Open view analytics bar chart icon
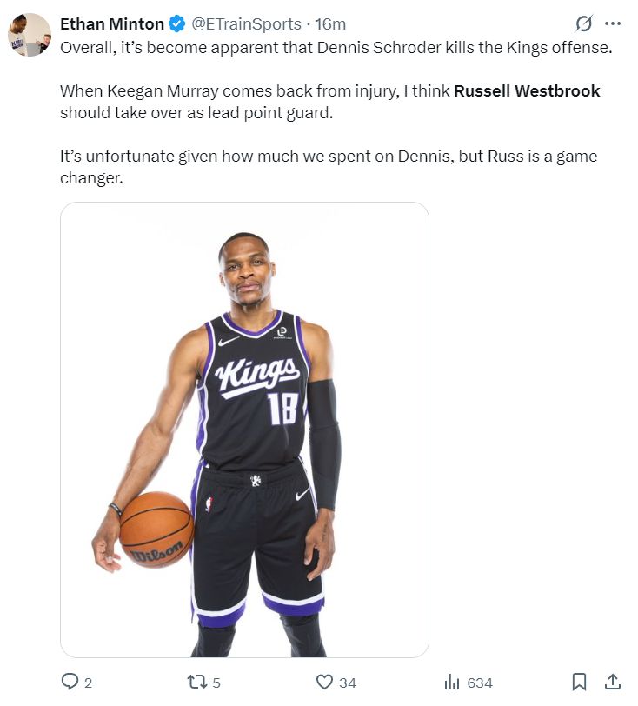Screen dimensions: 638x706 [x=452, y=683]
